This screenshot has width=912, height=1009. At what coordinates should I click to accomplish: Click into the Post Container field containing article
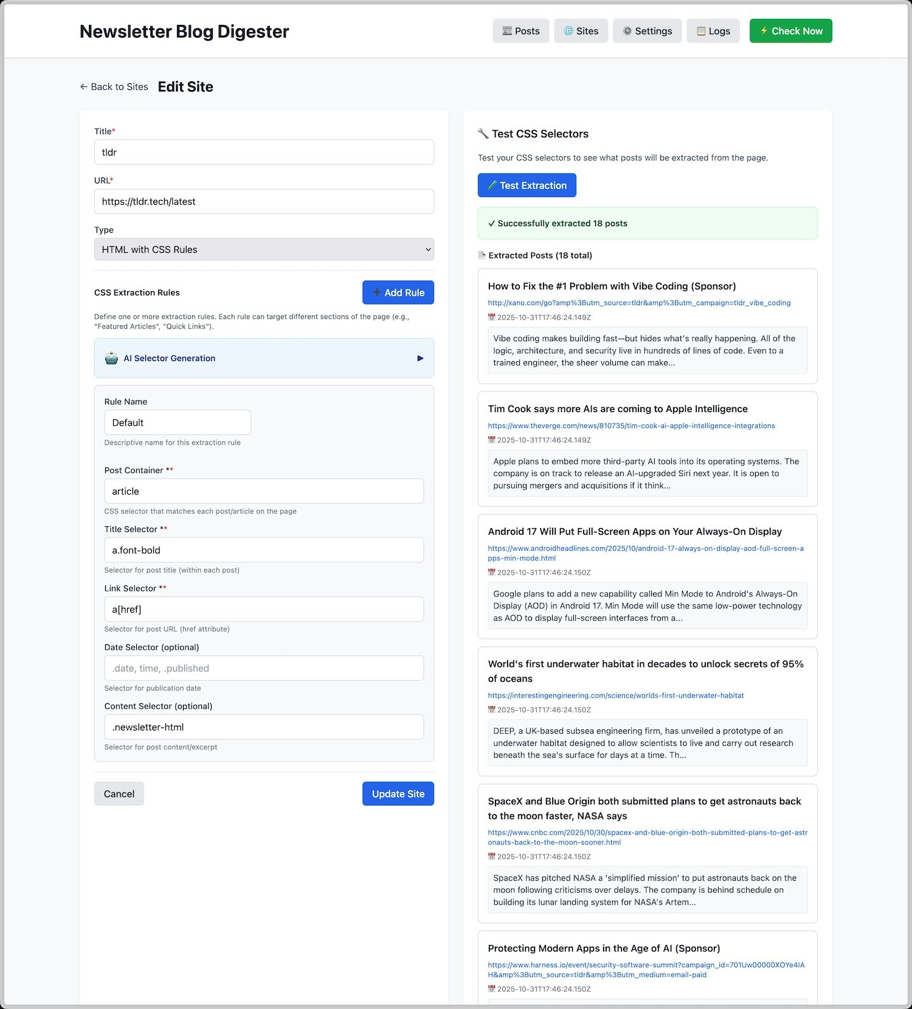pyautogui.click(x=264, y=491)
